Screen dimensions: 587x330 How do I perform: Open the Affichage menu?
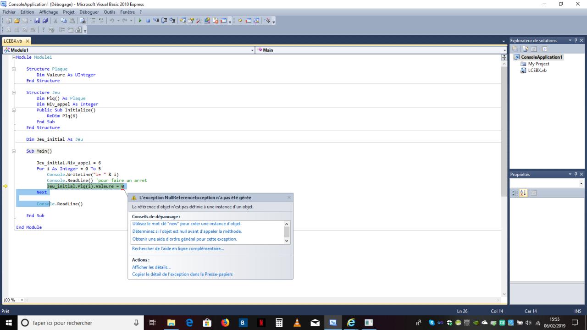coord(49,12)
